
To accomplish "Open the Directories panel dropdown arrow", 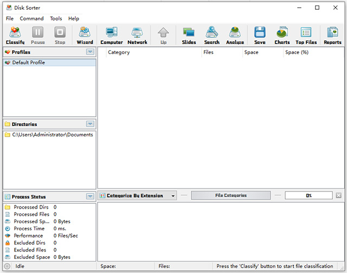I will (x=90, y=124).
